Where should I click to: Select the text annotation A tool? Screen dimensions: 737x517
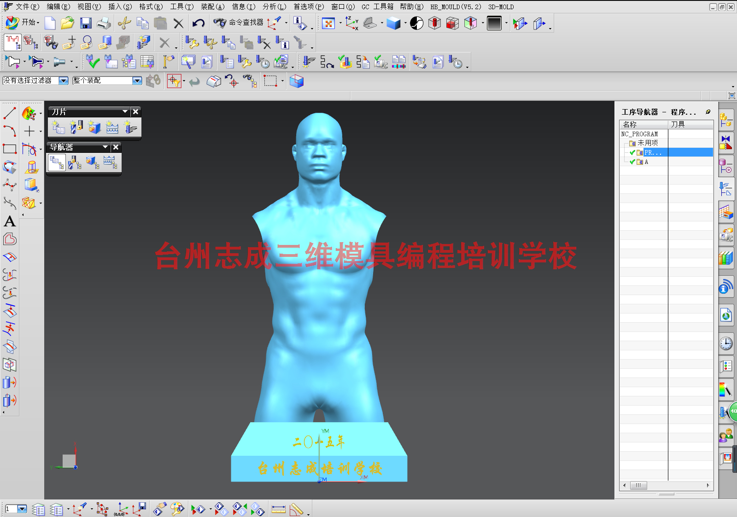coord(10,221)
